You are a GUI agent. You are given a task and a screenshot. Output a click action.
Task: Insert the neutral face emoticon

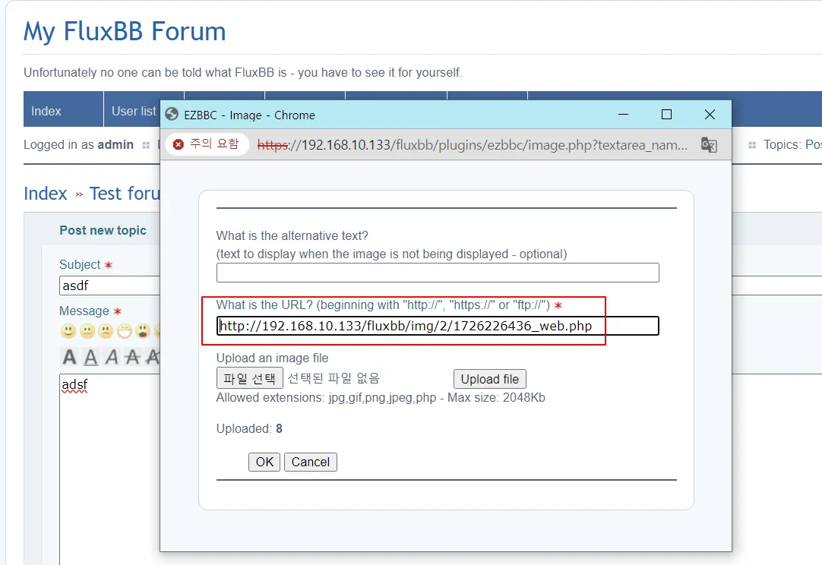[x=87, y=331]
